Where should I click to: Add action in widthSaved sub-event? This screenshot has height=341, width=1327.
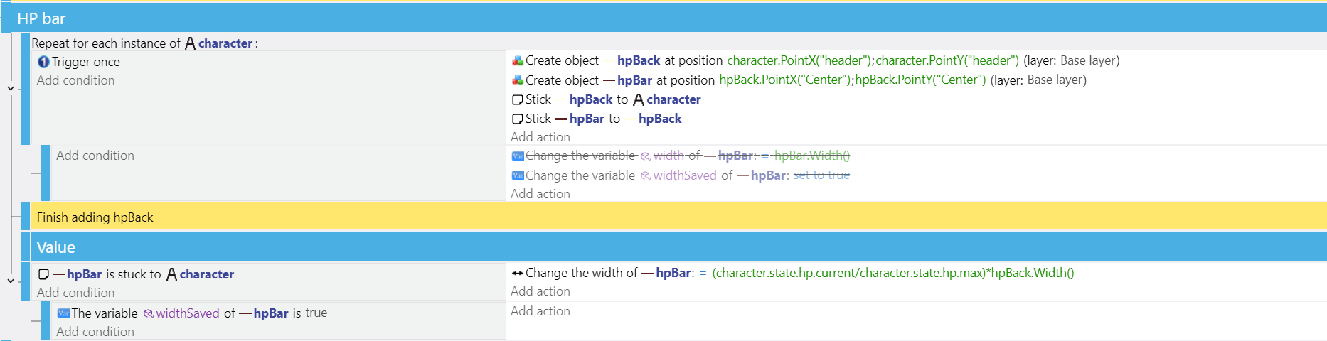(x=540, y=311)
